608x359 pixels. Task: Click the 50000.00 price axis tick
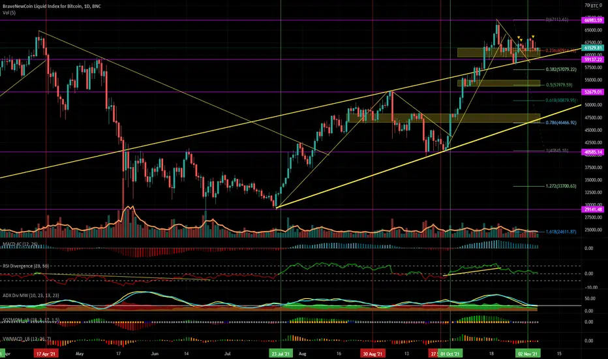click(593, 105)
